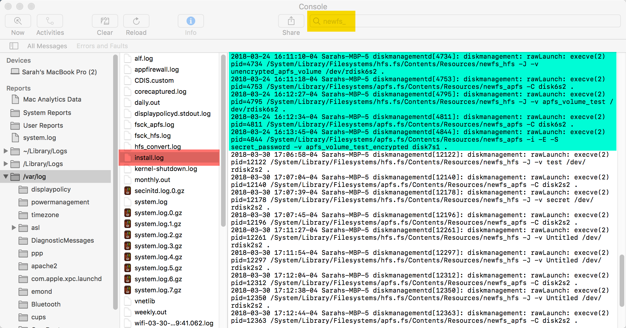Click the newfs_ search field

point(465,21)
